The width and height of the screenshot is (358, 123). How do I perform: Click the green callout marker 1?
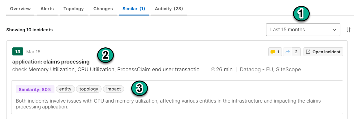point(301,14)
